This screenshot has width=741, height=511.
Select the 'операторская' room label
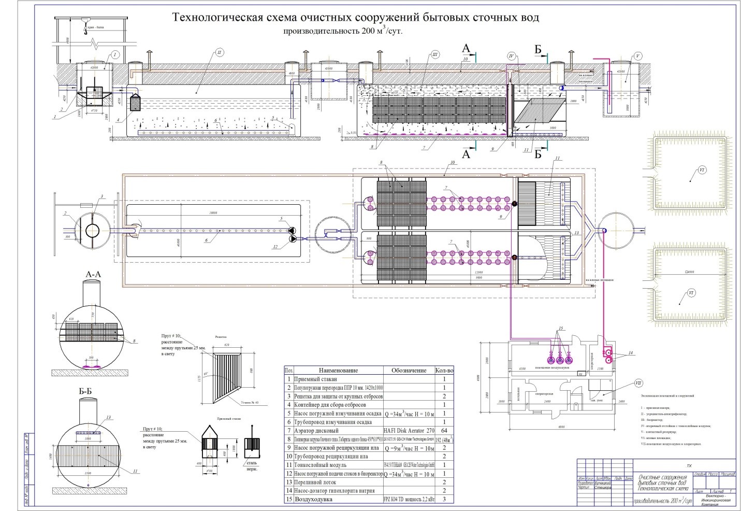544,394
